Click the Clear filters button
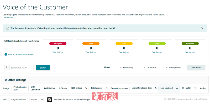210x106 pixels. (x=196, y=67)
